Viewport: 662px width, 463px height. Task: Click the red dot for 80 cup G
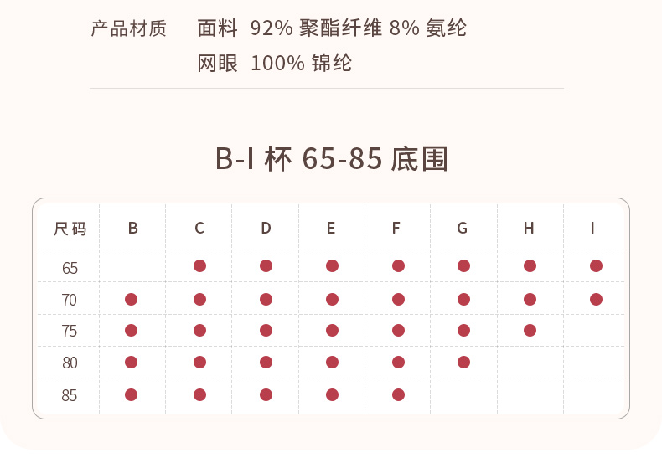click(463, 362)
